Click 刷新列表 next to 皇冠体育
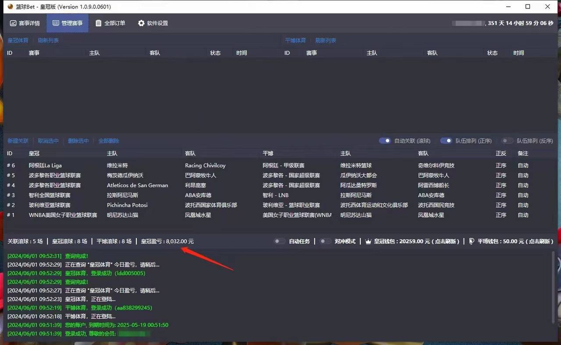 (x=48, y=40)
